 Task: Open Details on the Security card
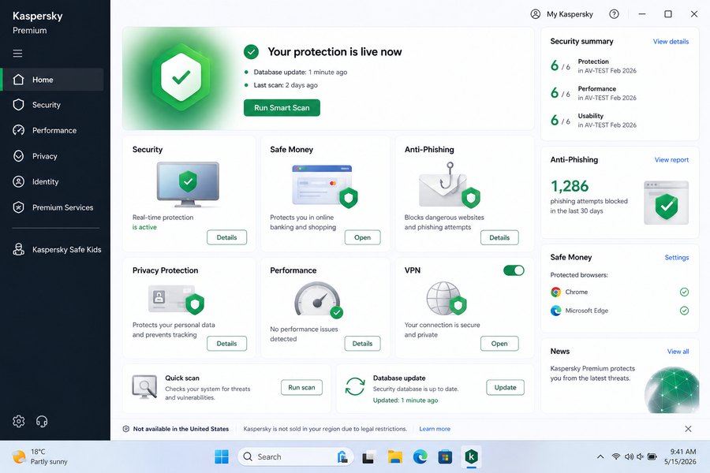click(x=227, y=237)
